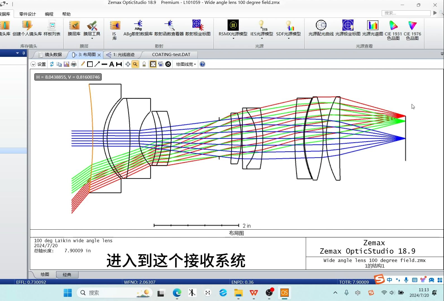Image resolution: width=444 pixels, height=301 pixels.
Task: Open File Explorer from taskbar
Action: [x=238, y=293]
